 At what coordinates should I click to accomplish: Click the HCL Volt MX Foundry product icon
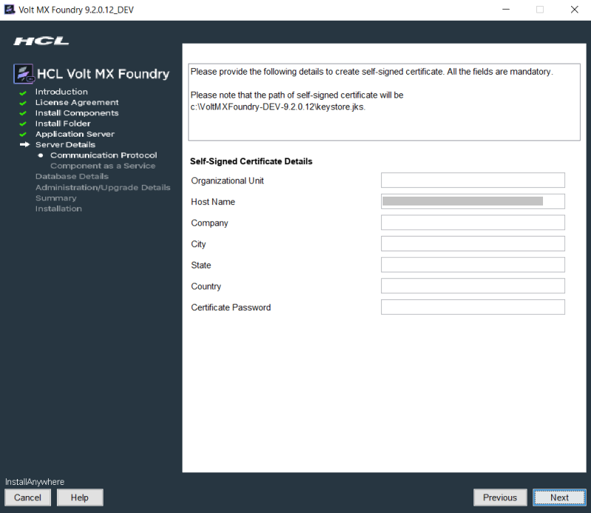click(25, 74)
